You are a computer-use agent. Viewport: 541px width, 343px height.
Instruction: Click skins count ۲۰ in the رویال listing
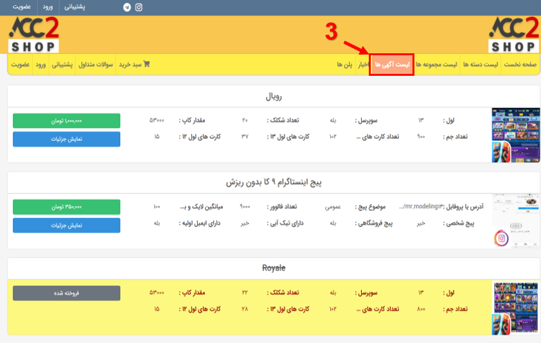pyautogui.click(x=245, y=120)
